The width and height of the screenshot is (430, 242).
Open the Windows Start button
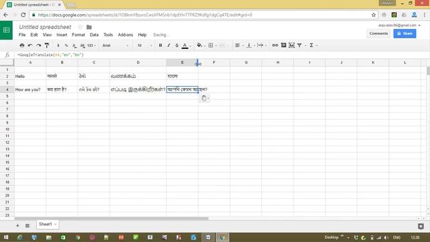coord(6,237)
